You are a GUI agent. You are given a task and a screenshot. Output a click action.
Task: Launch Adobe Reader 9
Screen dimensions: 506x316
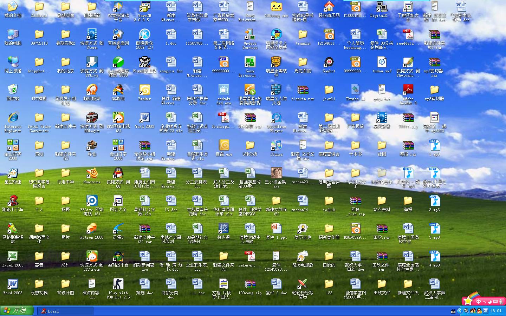pos(408,94)
